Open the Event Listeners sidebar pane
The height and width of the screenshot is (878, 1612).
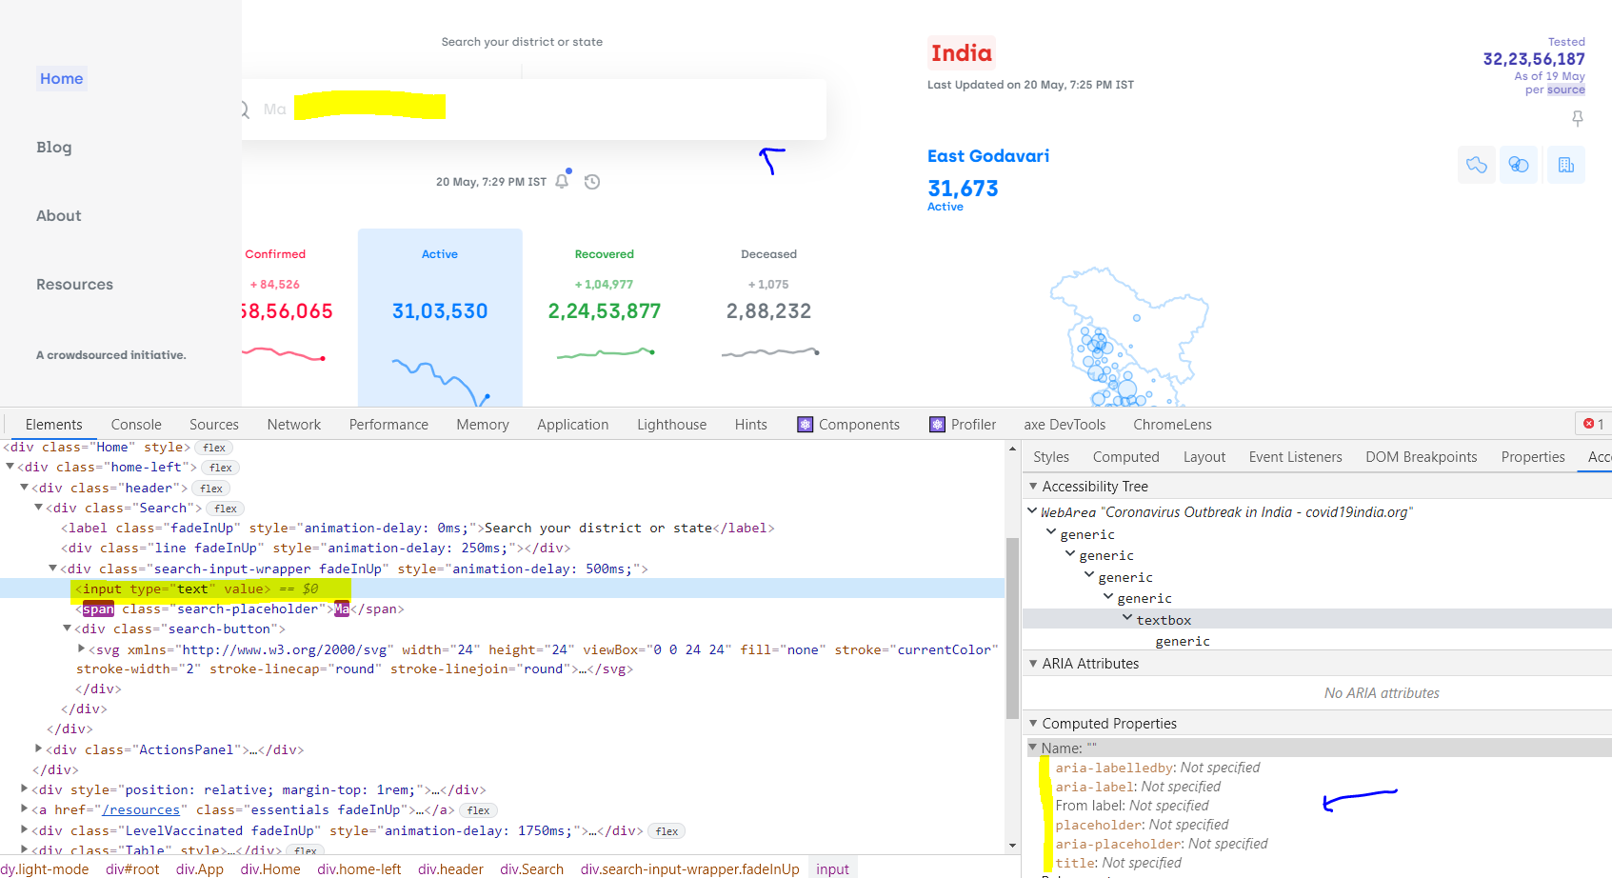coord(1295,457)
